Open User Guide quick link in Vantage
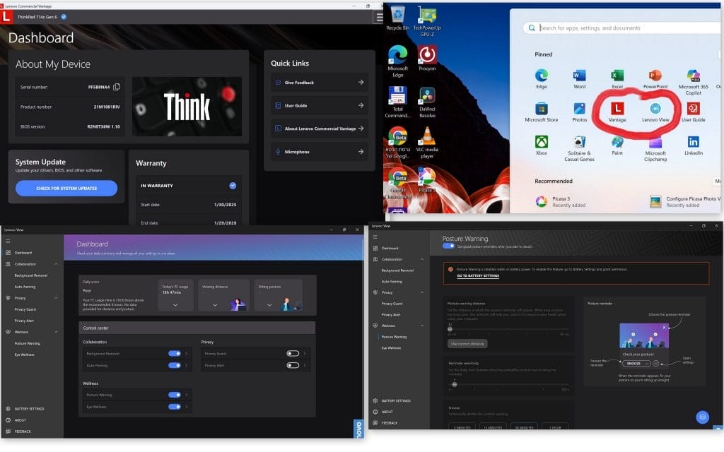The image size is (724, 452). point(319,106)
